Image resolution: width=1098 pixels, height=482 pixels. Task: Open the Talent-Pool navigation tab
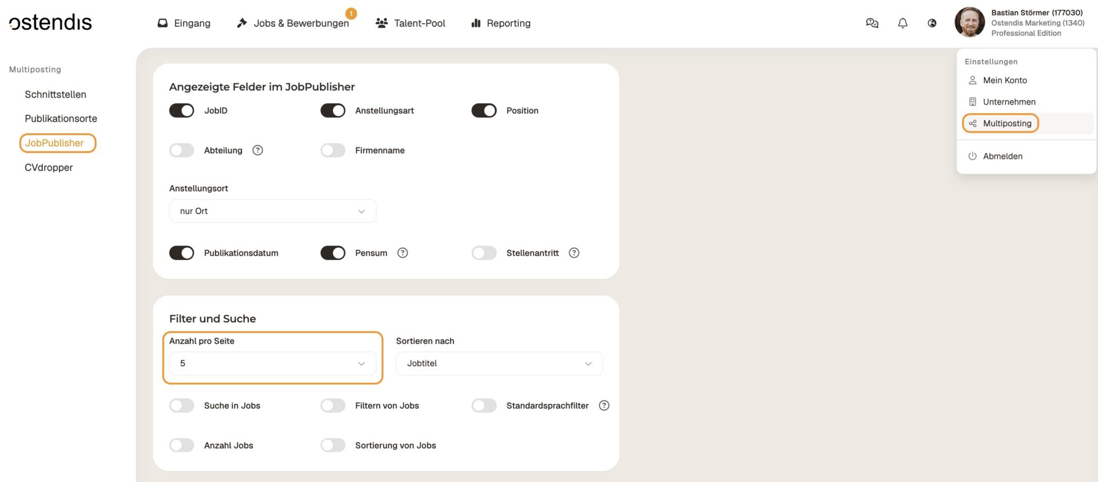point(411,23)
